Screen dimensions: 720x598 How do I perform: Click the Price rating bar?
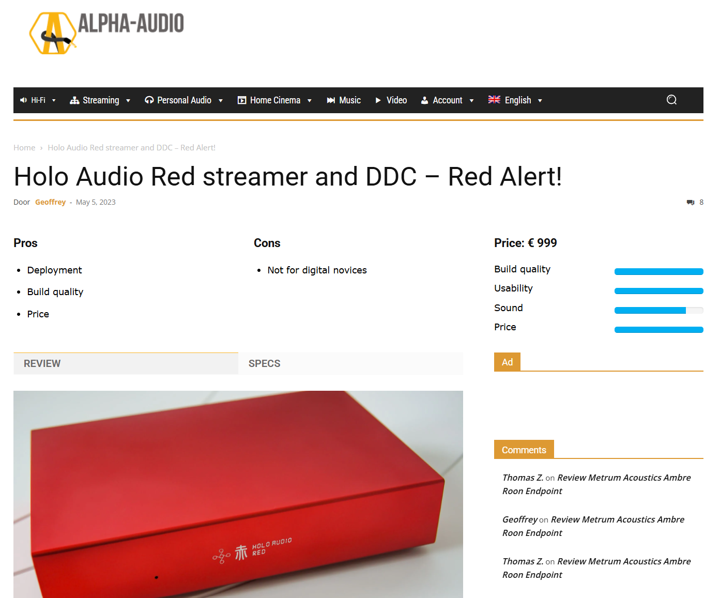[x=658, y=330]
